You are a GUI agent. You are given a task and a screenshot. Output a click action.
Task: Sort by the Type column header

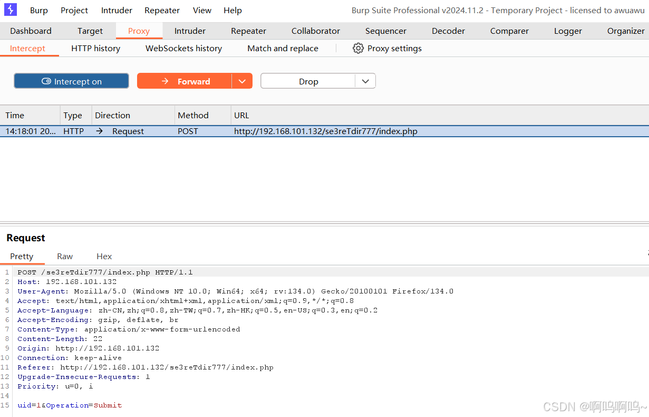76,115
